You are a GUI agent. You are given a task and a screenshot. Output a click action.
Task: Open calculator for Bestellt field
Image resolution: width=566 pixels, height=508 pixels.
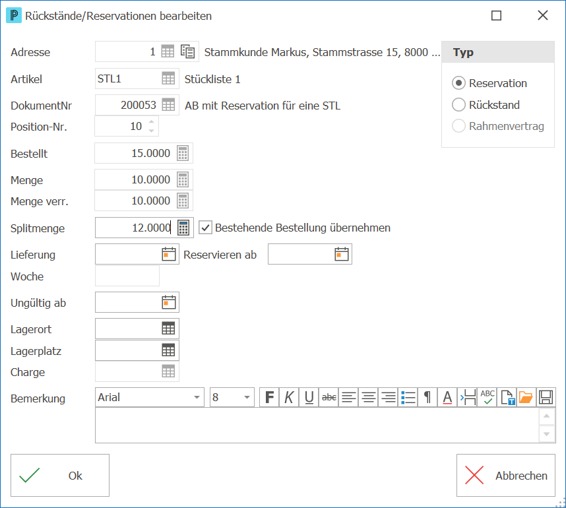[x=183, y=153]
